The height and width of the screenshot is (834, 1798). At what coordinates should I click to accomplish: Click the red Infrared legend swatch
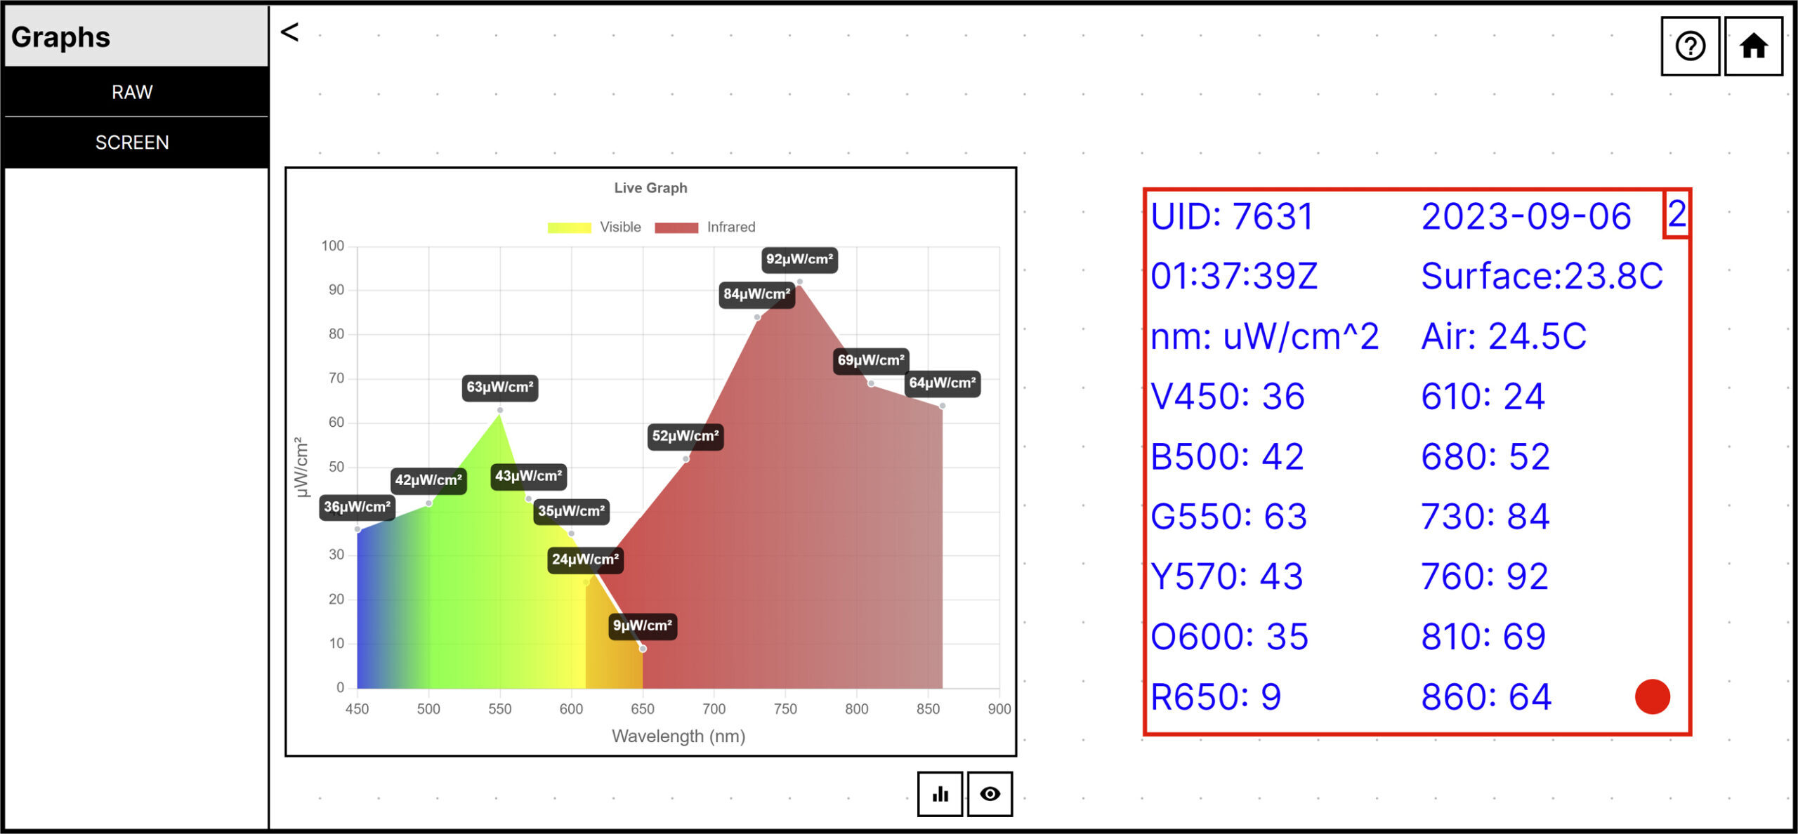coord(676,227)
